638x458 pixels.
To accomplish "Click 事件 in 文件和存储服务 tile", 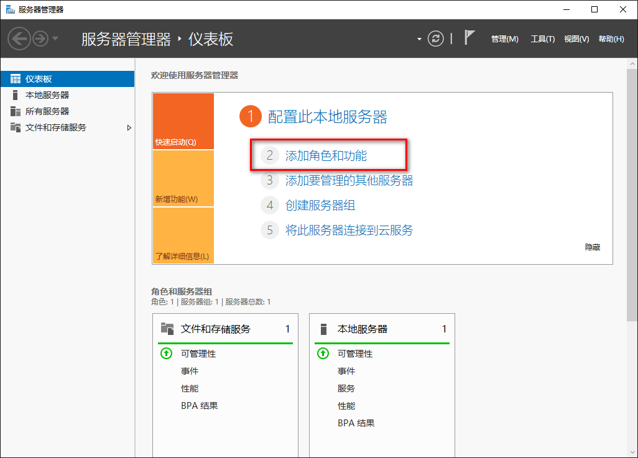I will [190, 371].
